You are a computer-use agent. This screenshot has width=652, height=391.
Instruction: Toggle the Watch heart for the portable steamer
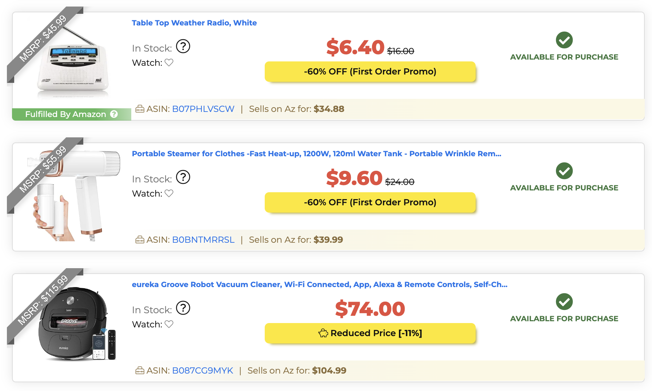(x=169, y=193)
